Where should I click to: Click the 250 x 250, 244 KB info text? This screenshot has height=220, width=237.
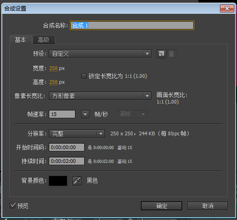[150, 133]
